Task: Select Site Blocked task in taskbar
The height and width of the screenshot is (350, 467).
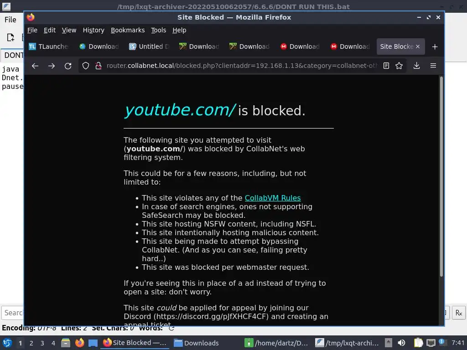Action: coord(135,343)
